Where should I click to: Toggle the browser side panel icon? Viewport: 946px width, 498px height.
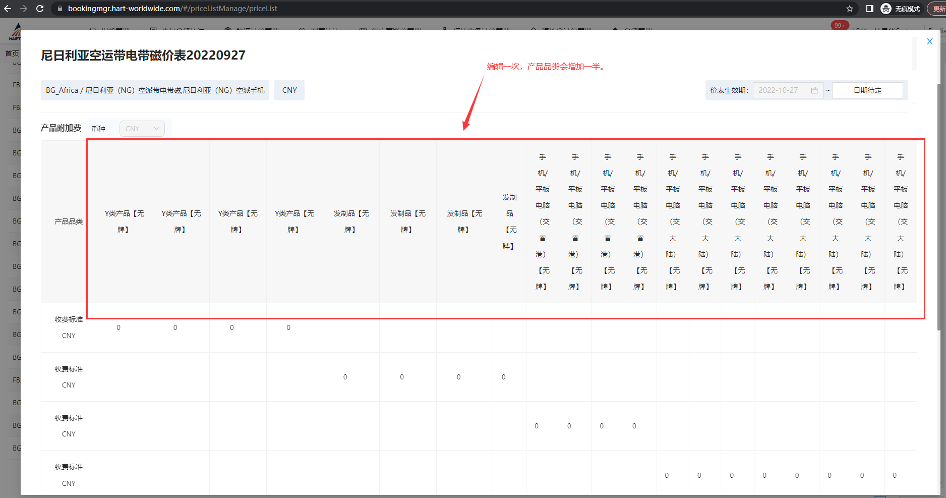coord(869,9)
